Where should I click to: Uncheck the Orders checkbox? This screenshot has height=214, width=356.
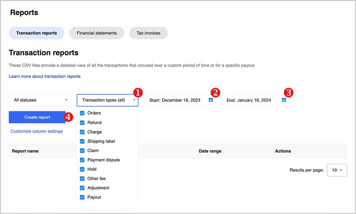pos(82,113)
